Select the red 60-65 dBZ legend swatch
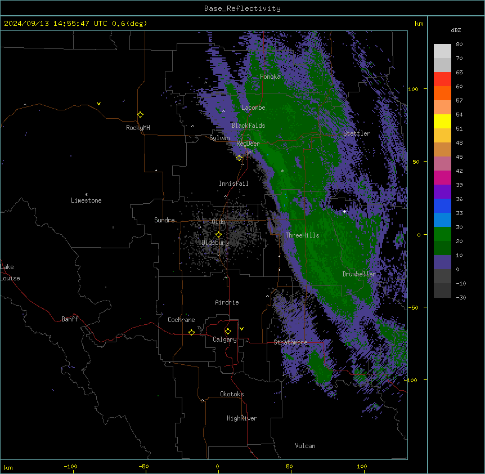This screenshot has height=474, width=485. click(442, 79)
